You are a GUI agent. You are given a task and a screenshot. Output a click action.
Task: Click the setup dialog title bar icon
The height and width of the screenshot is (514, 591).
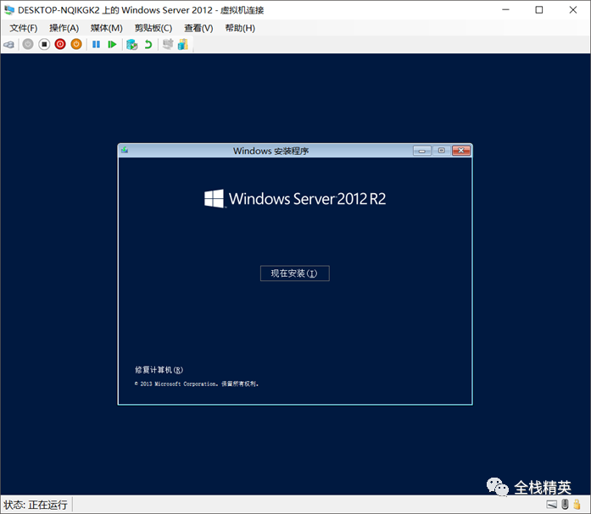(125, 151)
